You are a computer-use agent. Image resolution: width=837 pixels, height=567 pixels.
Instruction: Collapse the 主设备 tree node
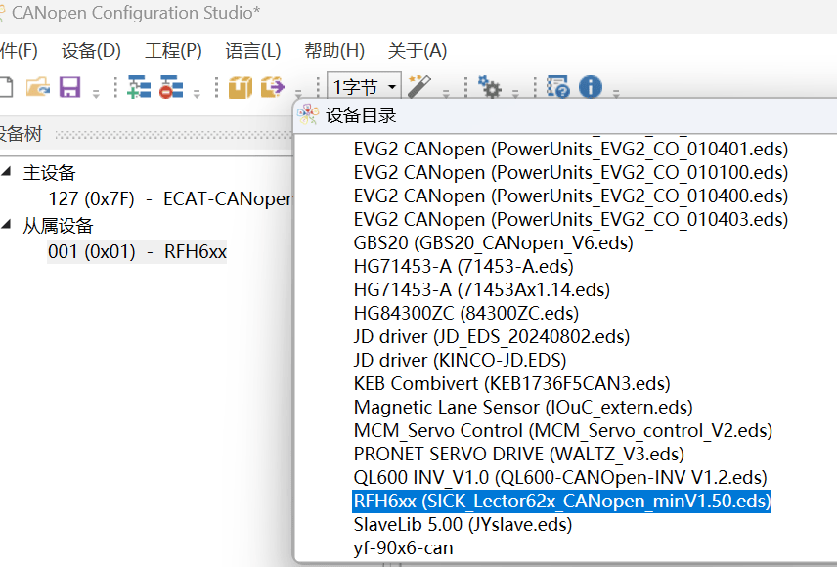coord(7,171)
